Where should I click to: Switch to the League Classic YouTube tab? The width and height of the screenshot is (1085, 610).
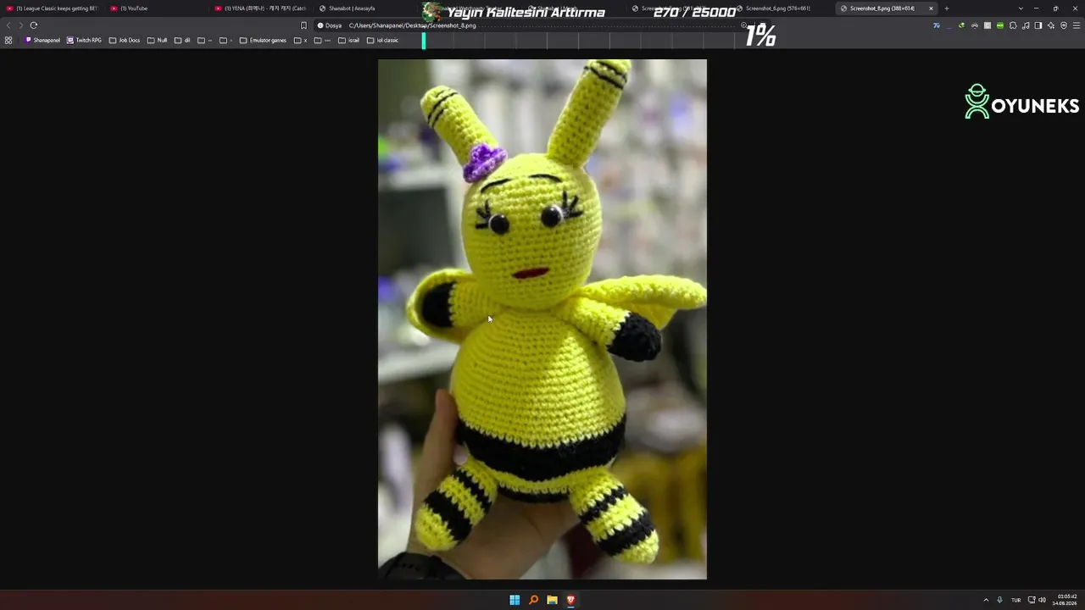pos(53,8)
